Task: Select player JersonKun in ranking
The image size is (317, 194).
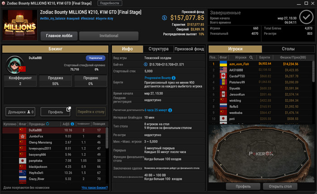Action: click(x=260, y=95)
